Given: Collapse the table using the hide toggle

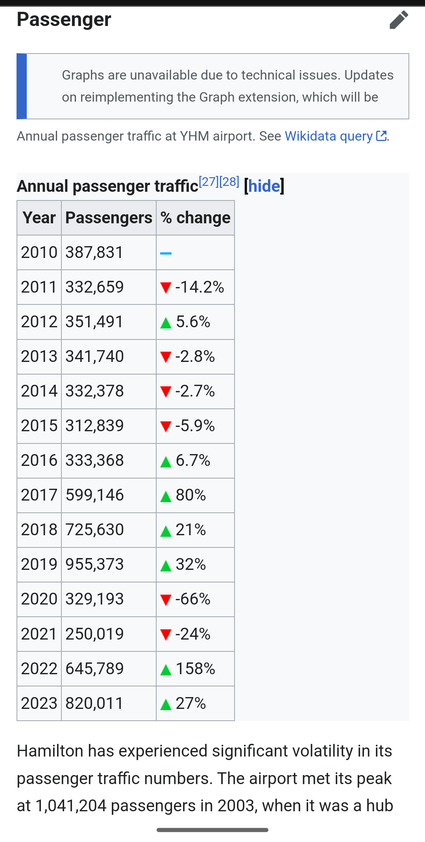Looking at the screenshot, I should tap(264, 186).
